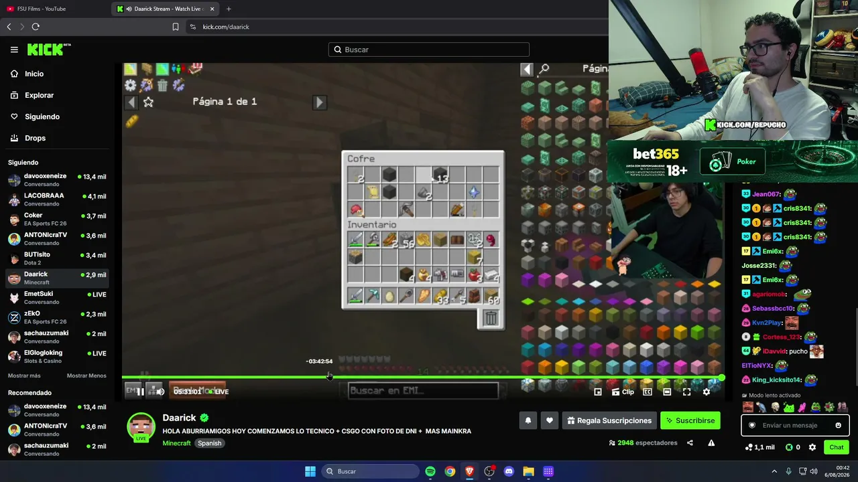Report the stream with the warning icon
The image size is (858, 482).
click(x=711, y=443)
